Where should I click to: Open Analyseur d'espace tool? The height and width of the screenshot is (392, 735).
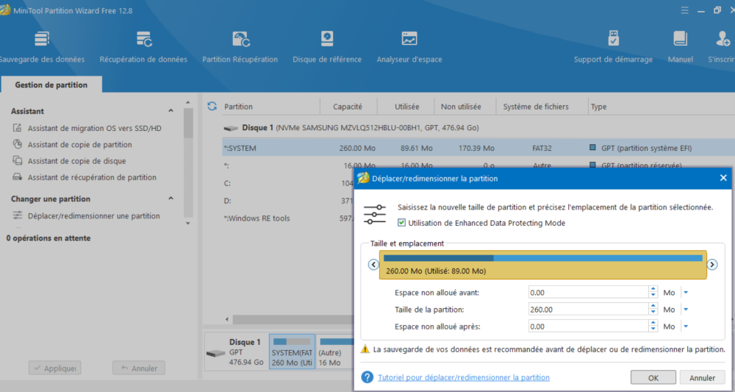point(409,40)
